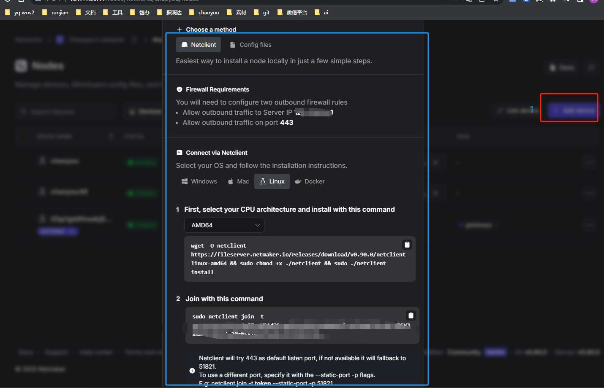604x388 pixels.
Task: Click the terminal icon beside Connect via Netclient
Action: pos(180,153)
